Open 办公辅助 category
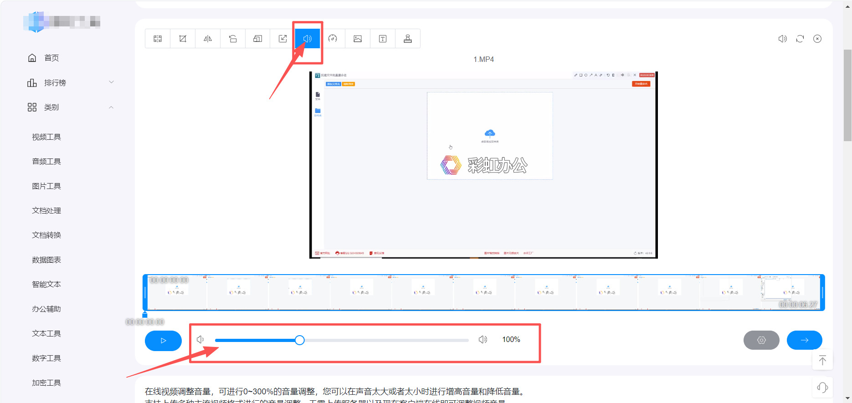Screen dimensions: 852x403 (x=46, y=309)
